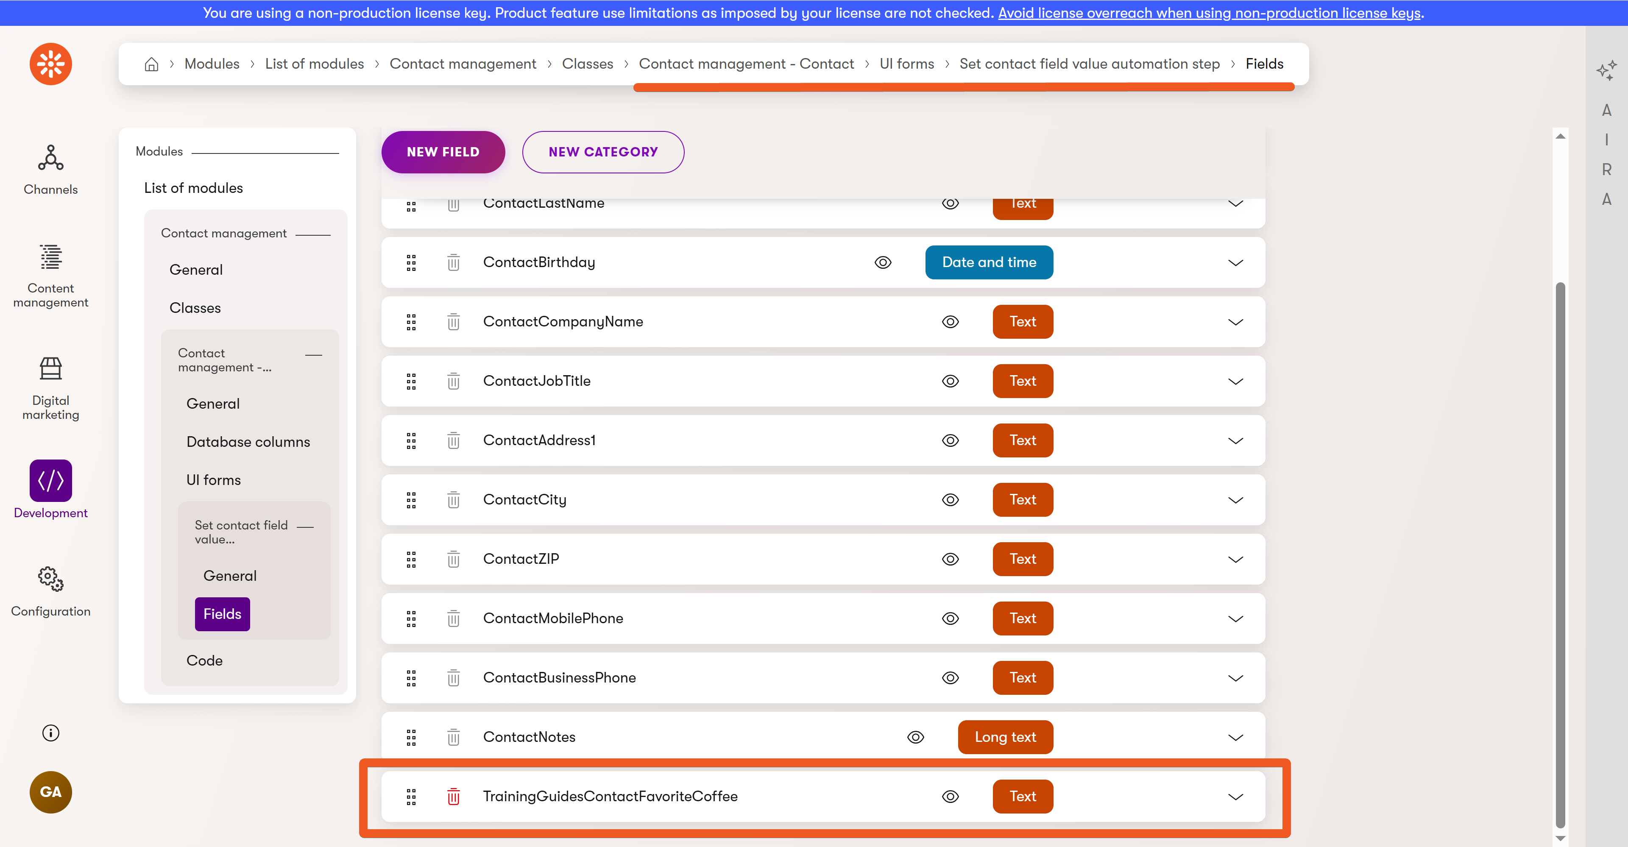The height and width of the screenshot is (847, 1628).
Task: Collapse the Set contact field value group
Action: (306, 527)
